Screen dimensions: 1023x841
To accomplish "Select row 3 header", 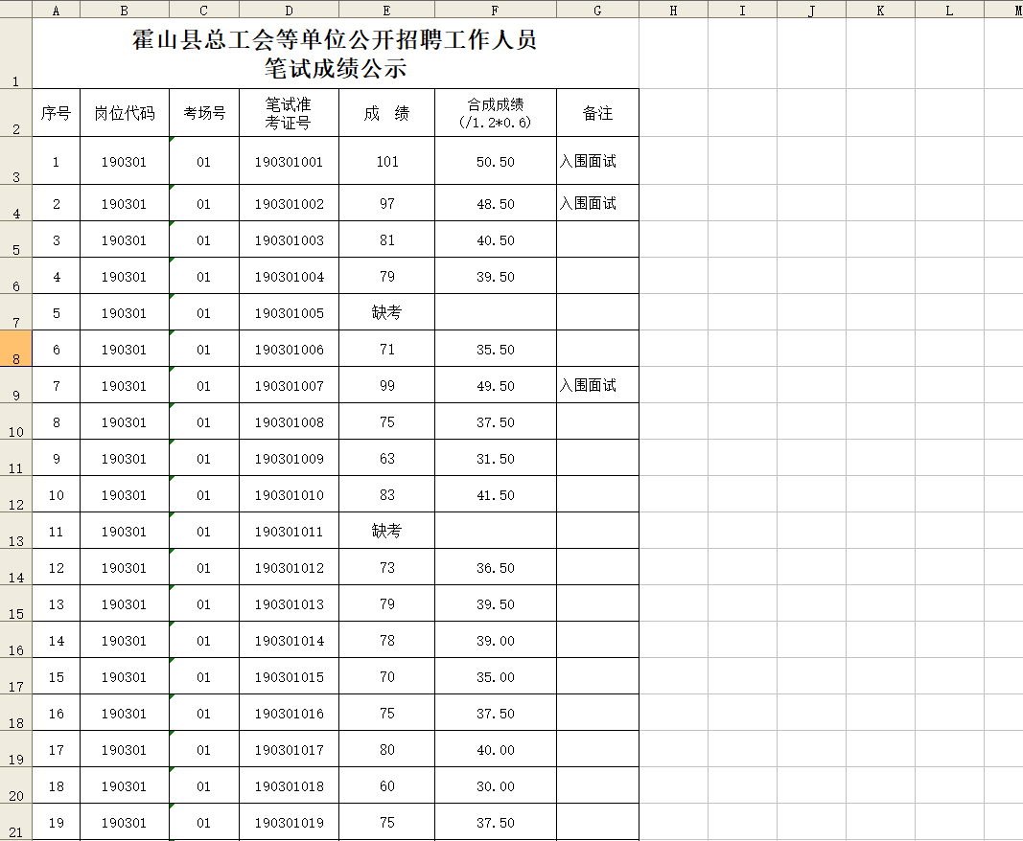I will [x=15, y=161].
